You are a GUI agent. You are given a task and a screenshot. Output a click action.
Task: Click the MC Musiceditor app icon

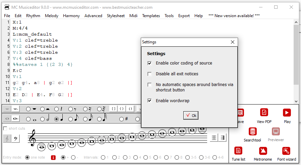[x=7, y=7]
